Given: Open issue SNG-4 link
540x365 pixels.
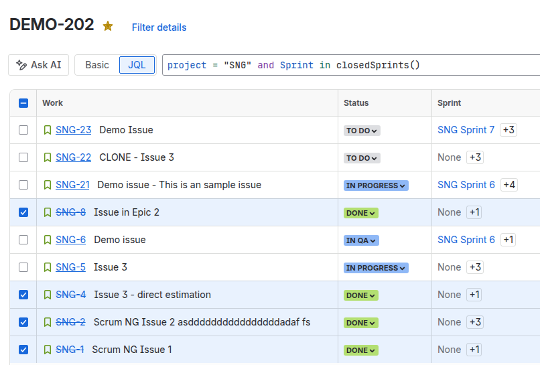Looking at the screenshot, I should pos(70,295).
